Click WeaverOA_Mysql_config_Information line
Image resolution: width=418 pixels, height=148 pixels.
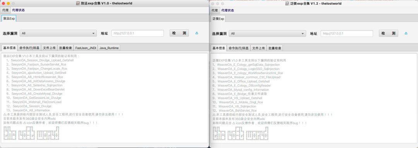241,90
